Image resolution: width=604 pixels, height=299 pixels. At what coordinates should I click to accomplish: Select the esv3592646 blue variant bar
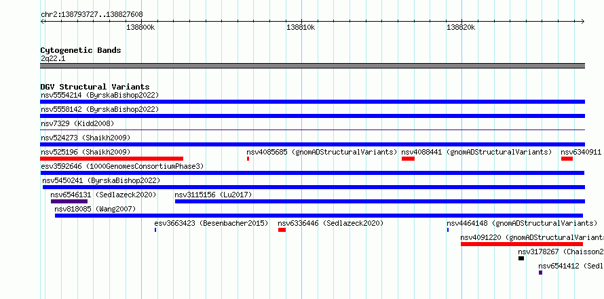click(x=312, y=173)
